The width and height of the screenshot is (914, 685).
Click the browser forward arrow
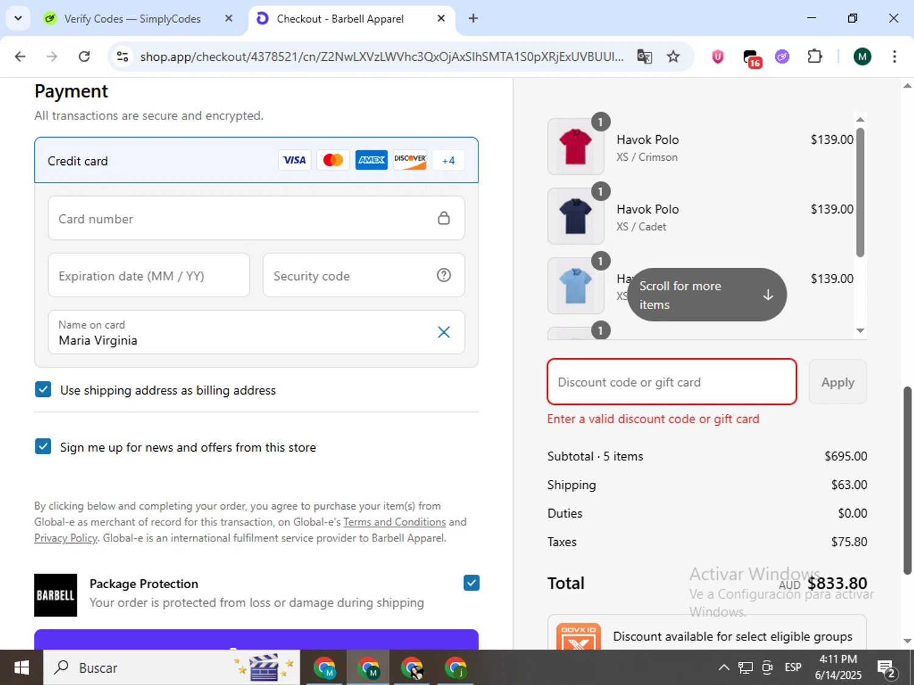(52, 57)
